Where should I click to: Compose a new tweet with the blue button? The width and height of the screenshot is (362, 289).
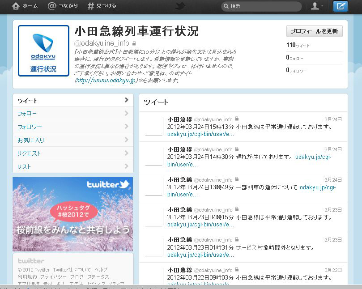pos(341,6)
